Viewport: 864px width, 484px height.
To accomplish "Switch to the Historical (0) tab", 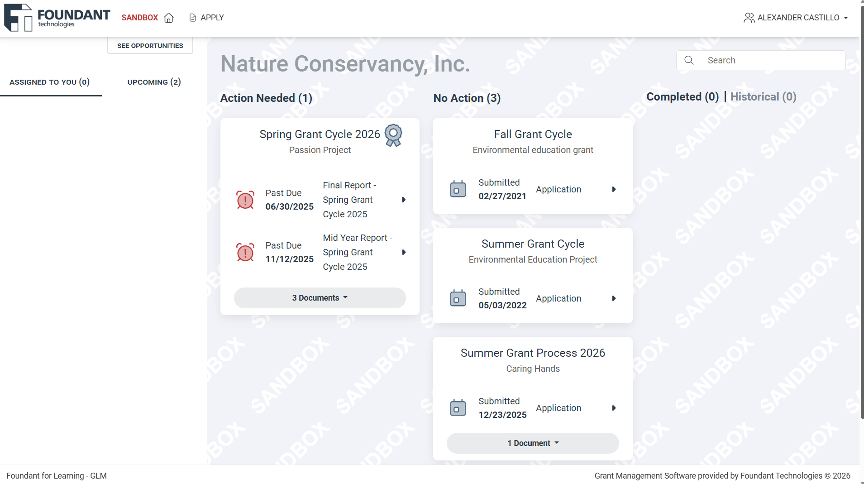I will coord(764,97).
